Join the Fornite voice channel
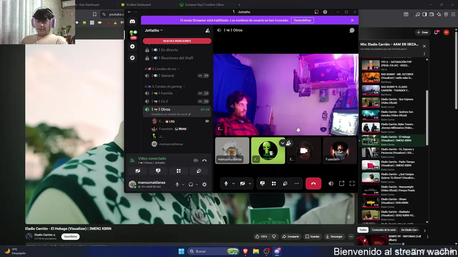 tap(177, 93)
